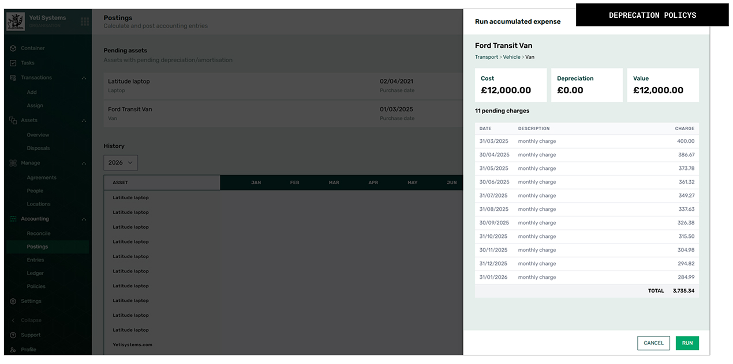Open the Vehicle breadcrumb link
The image size is (733, 364).
(x=511, y=57)
